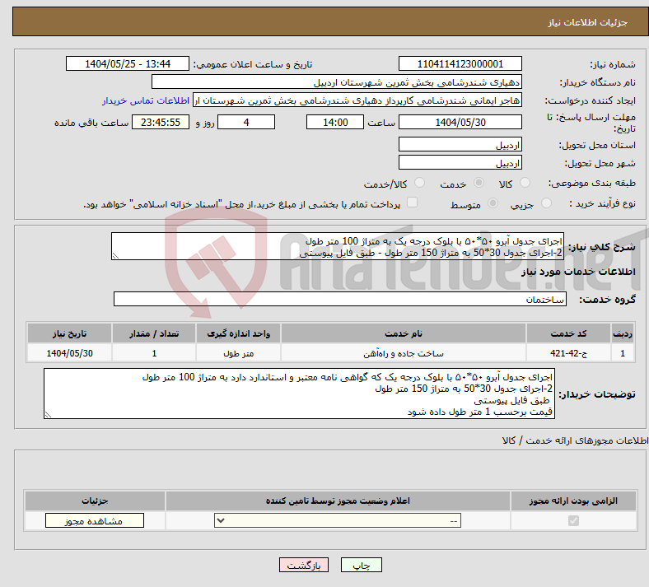Screen dimensions: 649x587
Task: Click the اطلاعات مجوزهای ارائه خدمت / کالا heading
Action: click(x=575, y=440)
